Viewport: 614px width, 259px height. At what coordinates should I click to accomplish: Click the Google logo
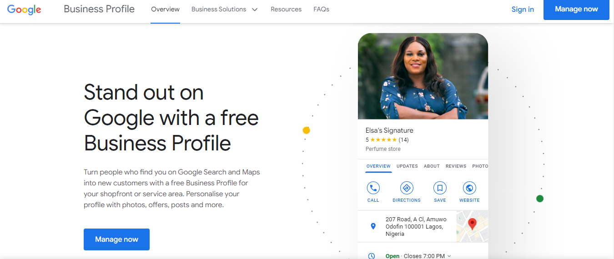pyautogui.click(x=25, y=10)
